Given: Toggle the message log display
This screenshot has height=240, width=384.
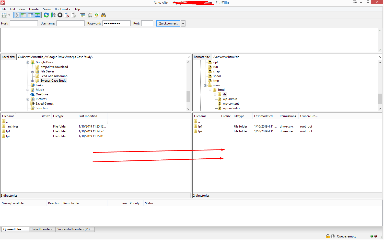Looking at the screenshot, I should (x=17, y=15).
